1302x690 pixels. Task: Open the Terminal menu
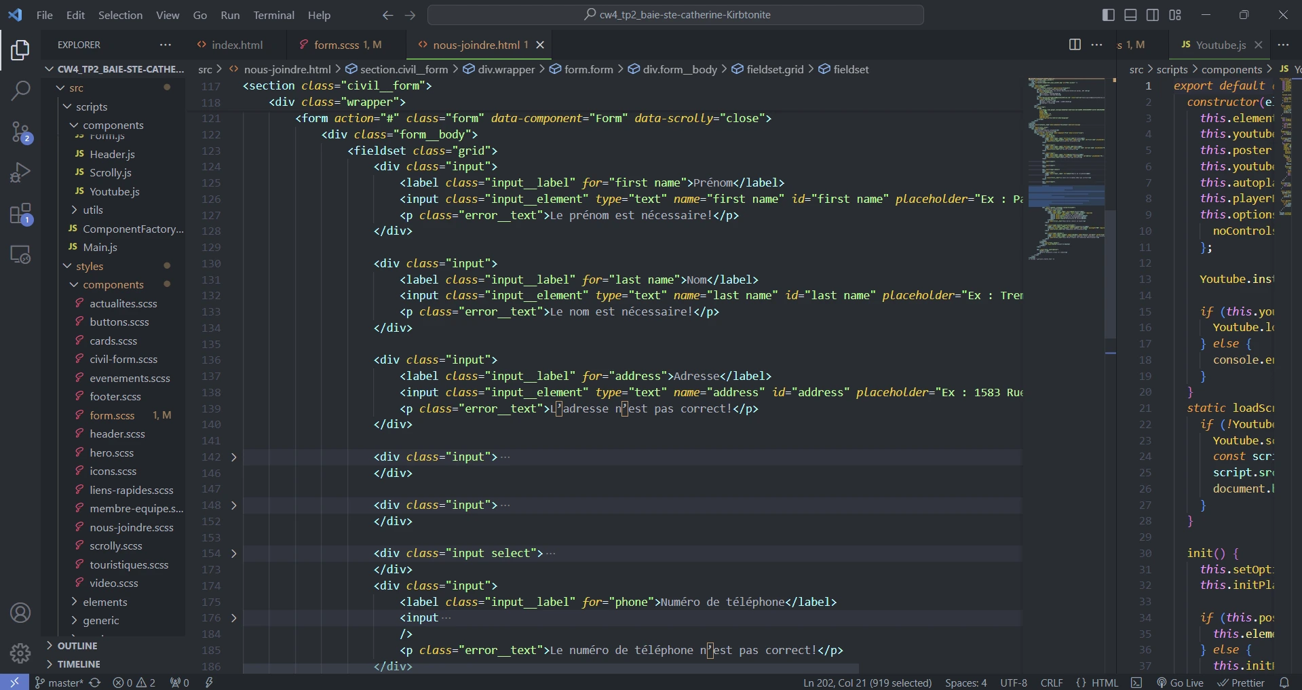273,15
